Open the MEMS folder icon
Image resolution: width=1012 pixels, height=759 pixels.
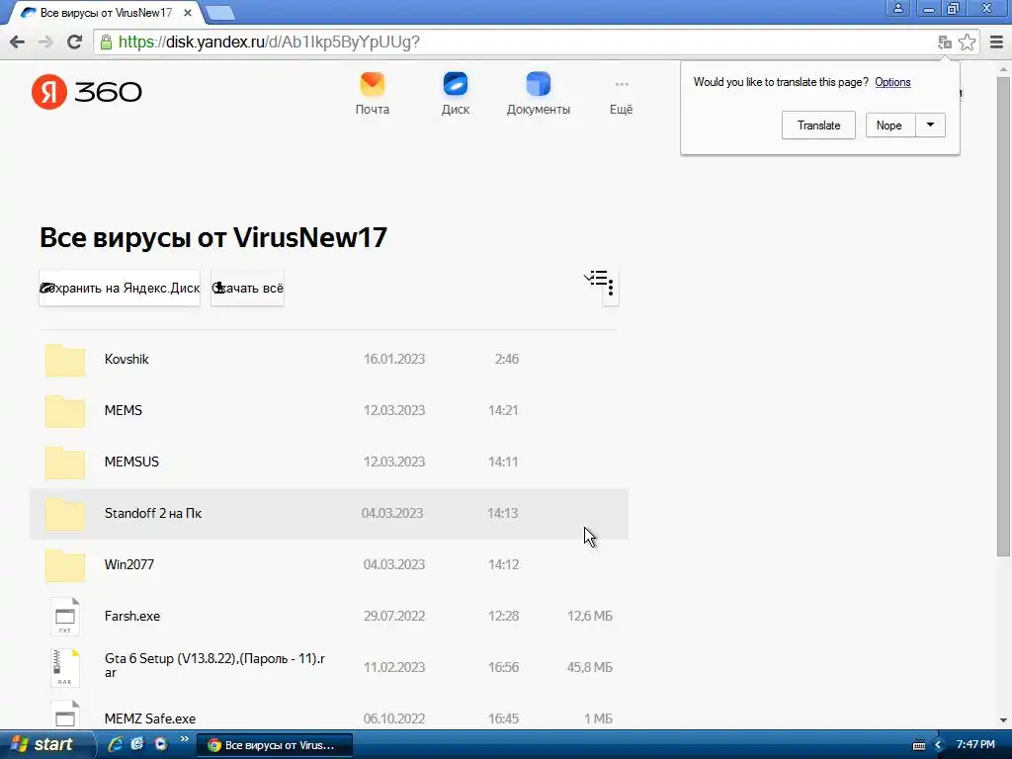click(x=65, y=411)
